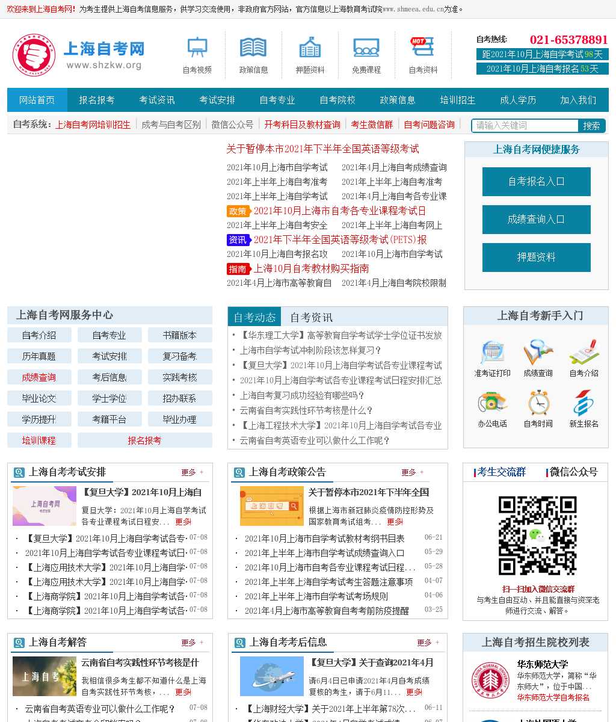Click the WeChat QR code image

538,535
